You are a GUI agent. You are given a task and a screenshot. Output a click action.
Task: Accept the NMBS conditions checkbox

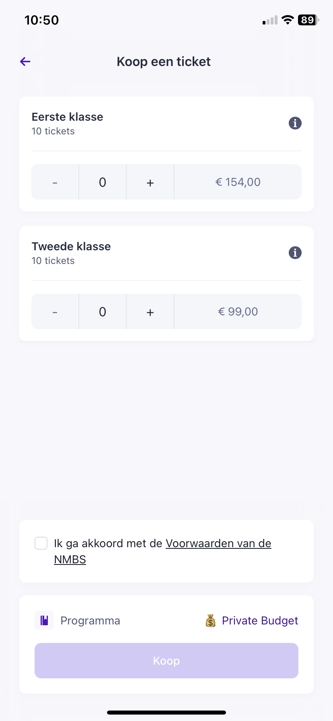[x=41, y=543]
